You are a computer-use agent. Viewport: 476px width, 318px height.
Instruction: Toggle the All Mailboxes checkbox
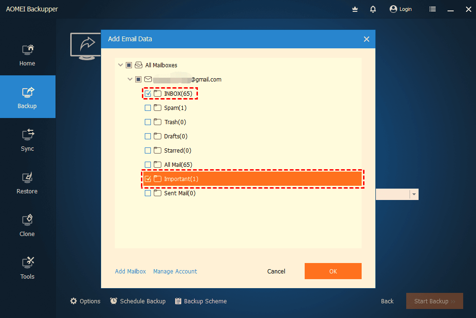pos(129,65)
